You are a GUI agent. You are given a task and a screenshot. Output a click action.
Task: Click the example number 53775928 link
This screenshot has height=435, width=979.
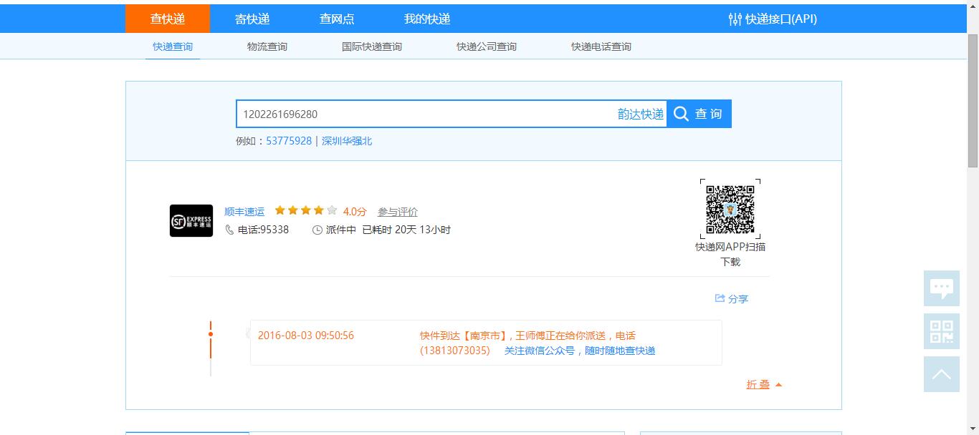(x=289, y=141)
